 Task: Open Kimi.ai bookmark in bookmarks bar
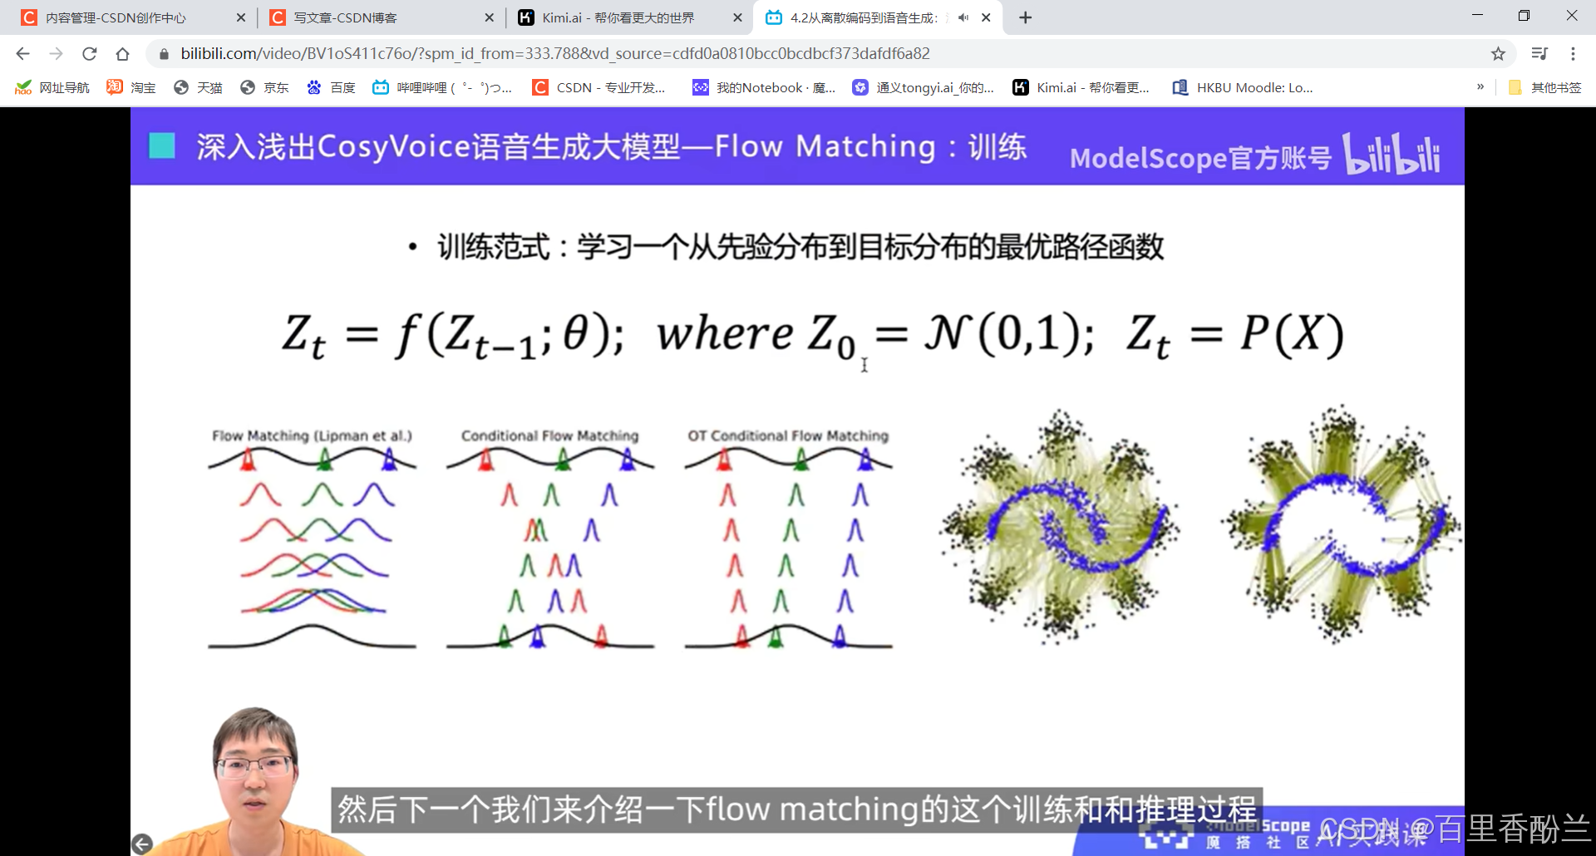tap(1081, 87)
